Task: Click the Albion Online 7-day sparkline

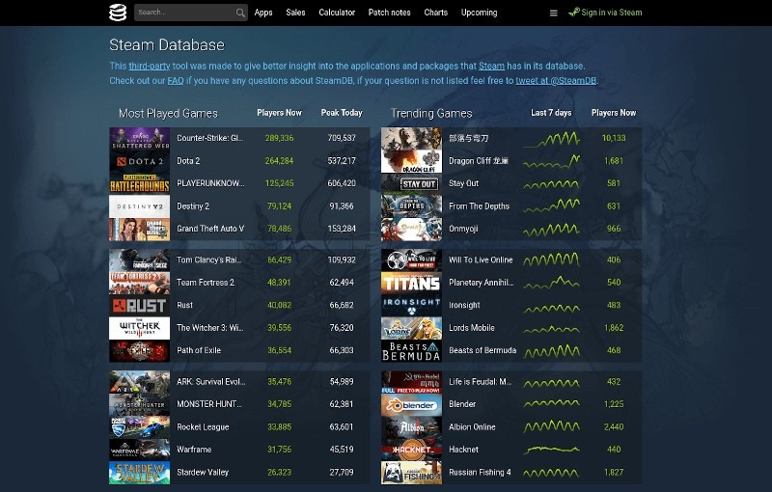Action: click(551, 426)
